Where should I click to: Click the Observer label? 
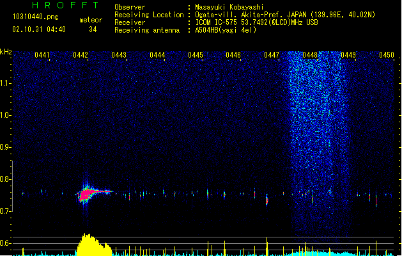pyautogui.click(x=130, y=7)
